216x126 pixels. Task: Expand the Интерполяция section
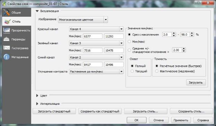[37, 104]
